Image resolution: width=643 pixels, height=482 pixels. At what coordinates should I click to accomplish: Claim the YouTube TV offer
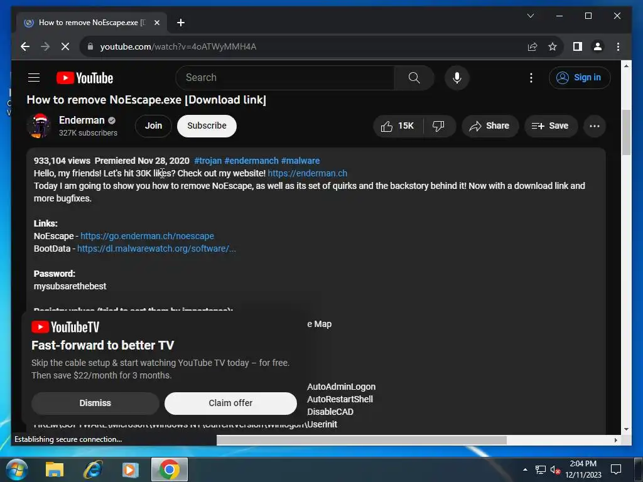230,404
